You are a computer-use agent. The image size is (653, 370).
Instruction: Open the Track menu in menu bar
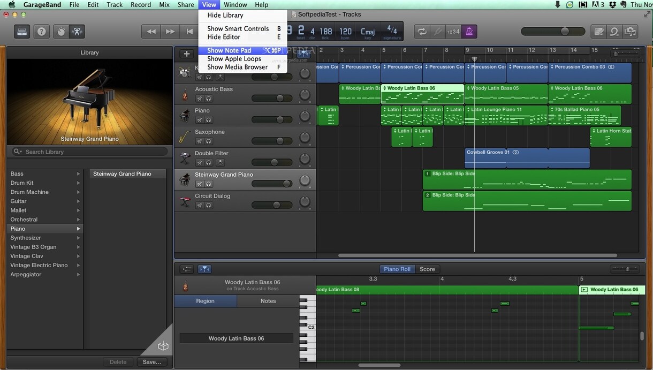click(x=115, y=5)
